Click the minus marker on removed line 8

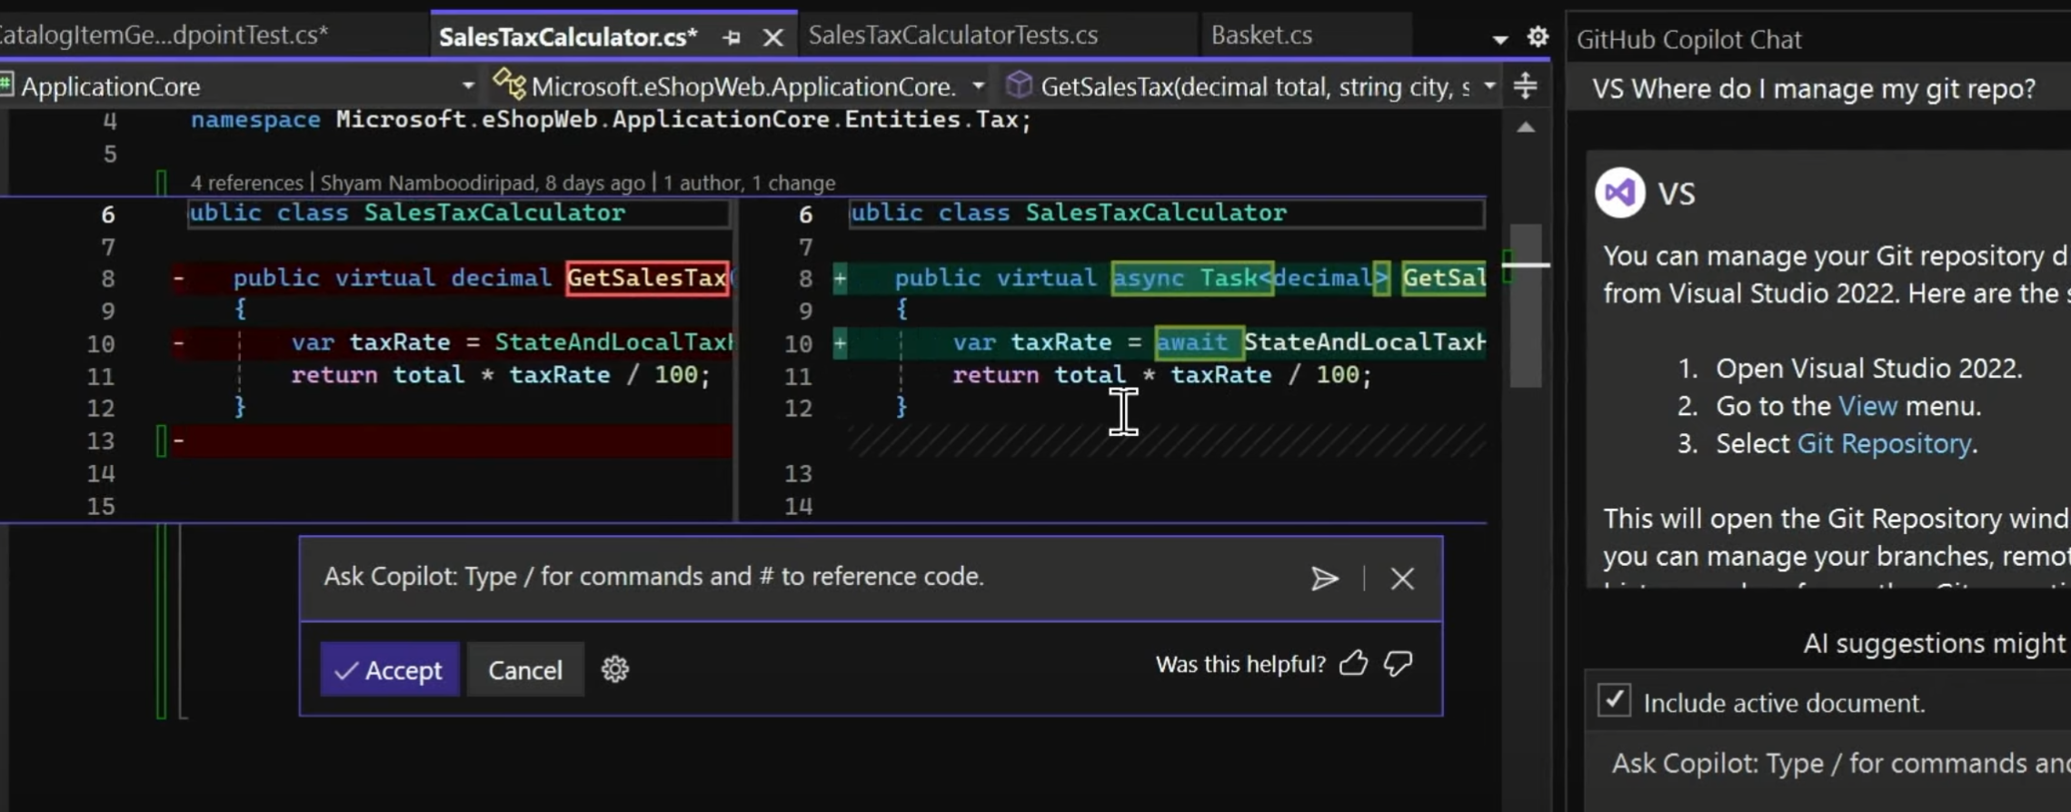pyautogui.click(x=179, y=278)
